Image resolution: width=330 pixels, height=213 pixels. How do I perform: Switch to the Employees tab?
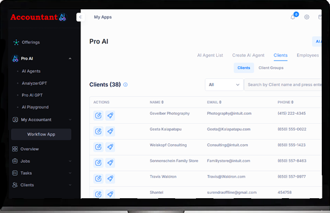308,55
